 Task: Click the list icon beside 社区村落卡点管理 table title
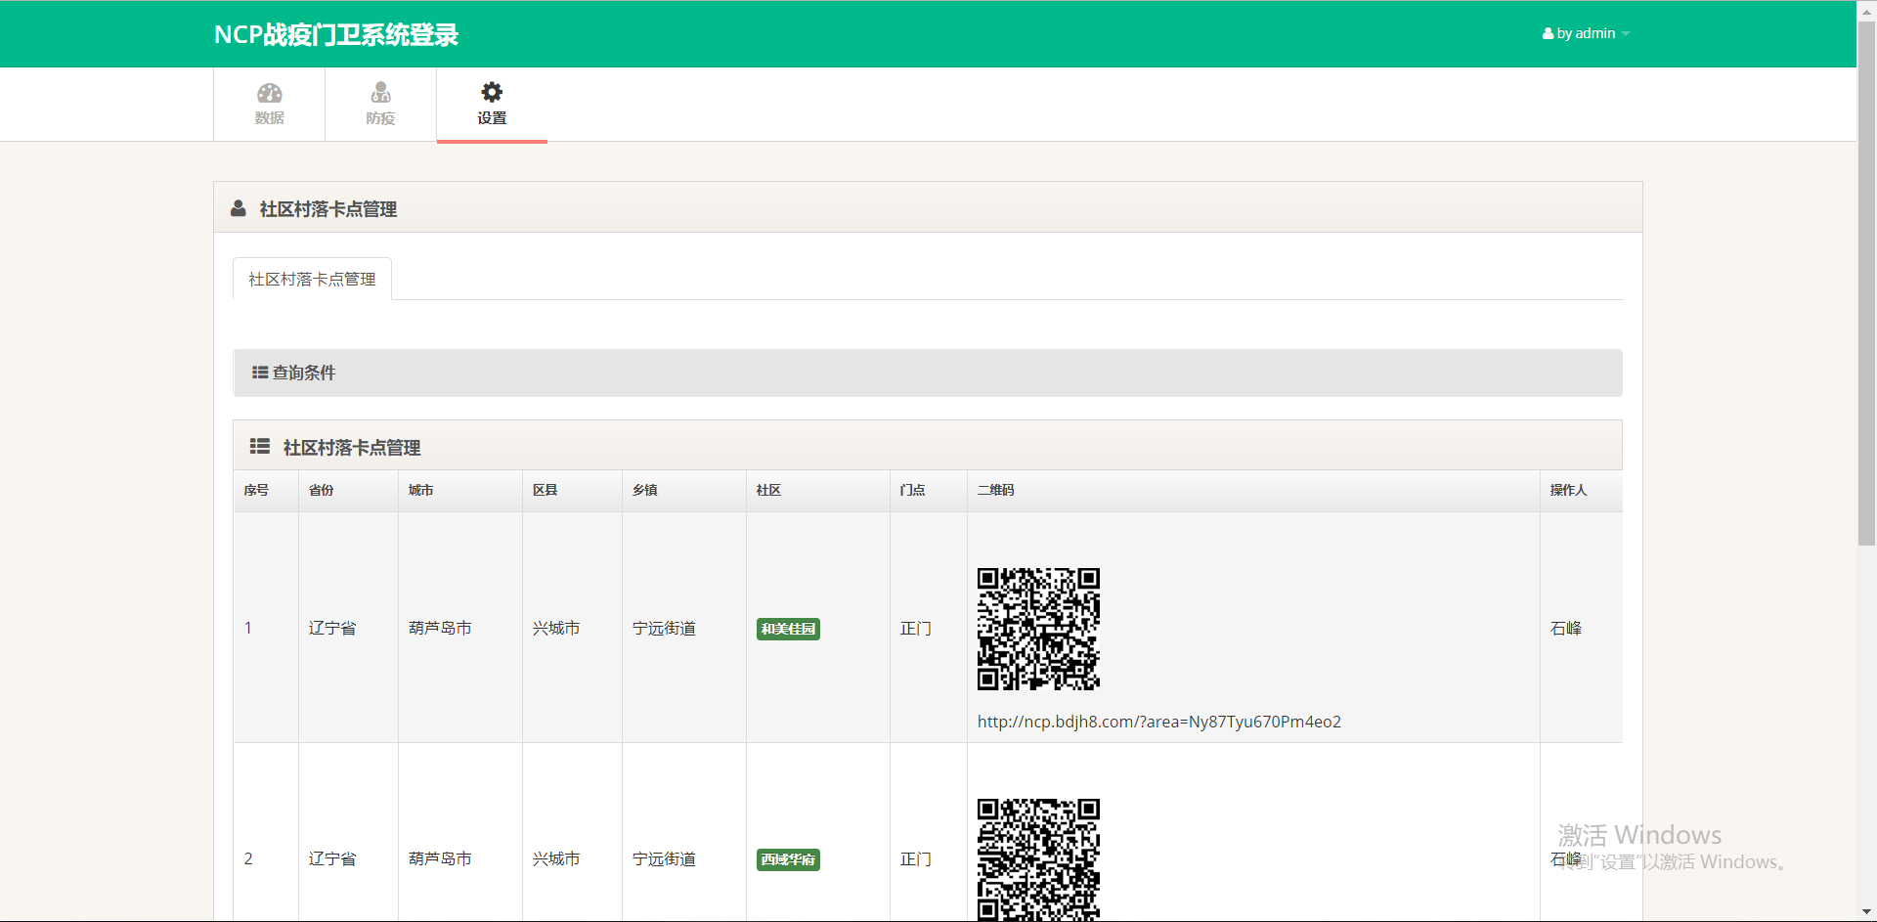(260, 447)
